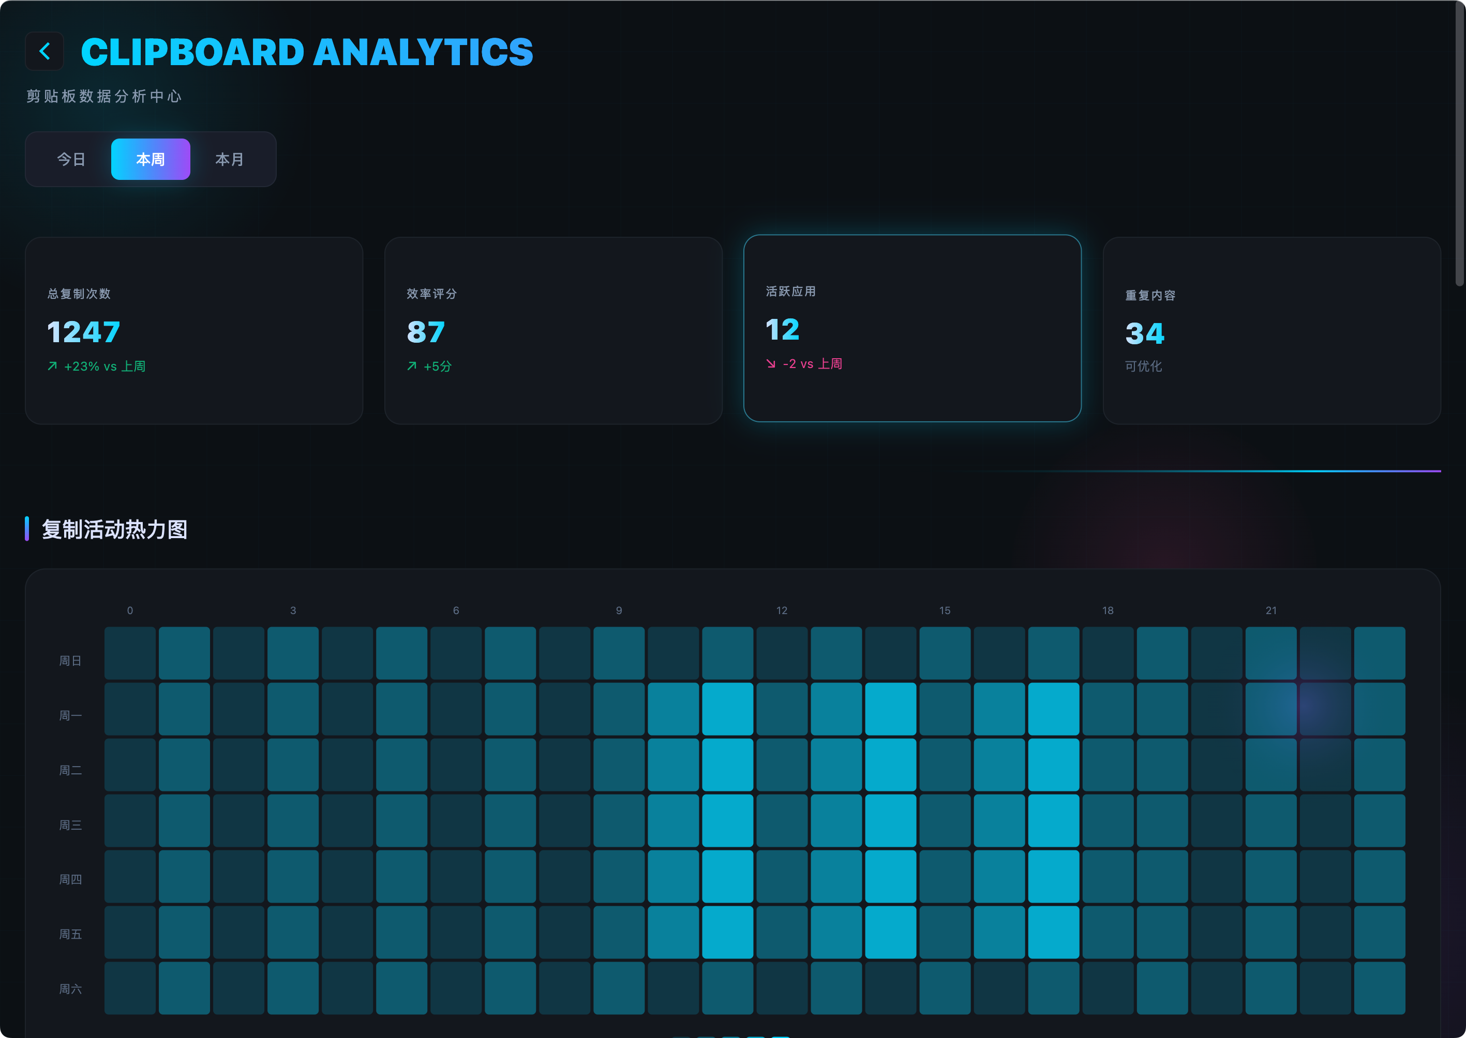The height and width of the screenshot is (1038, 1466).
Task: Click the up-arrow trend icon beside +5分
Action: pos(412,366)
